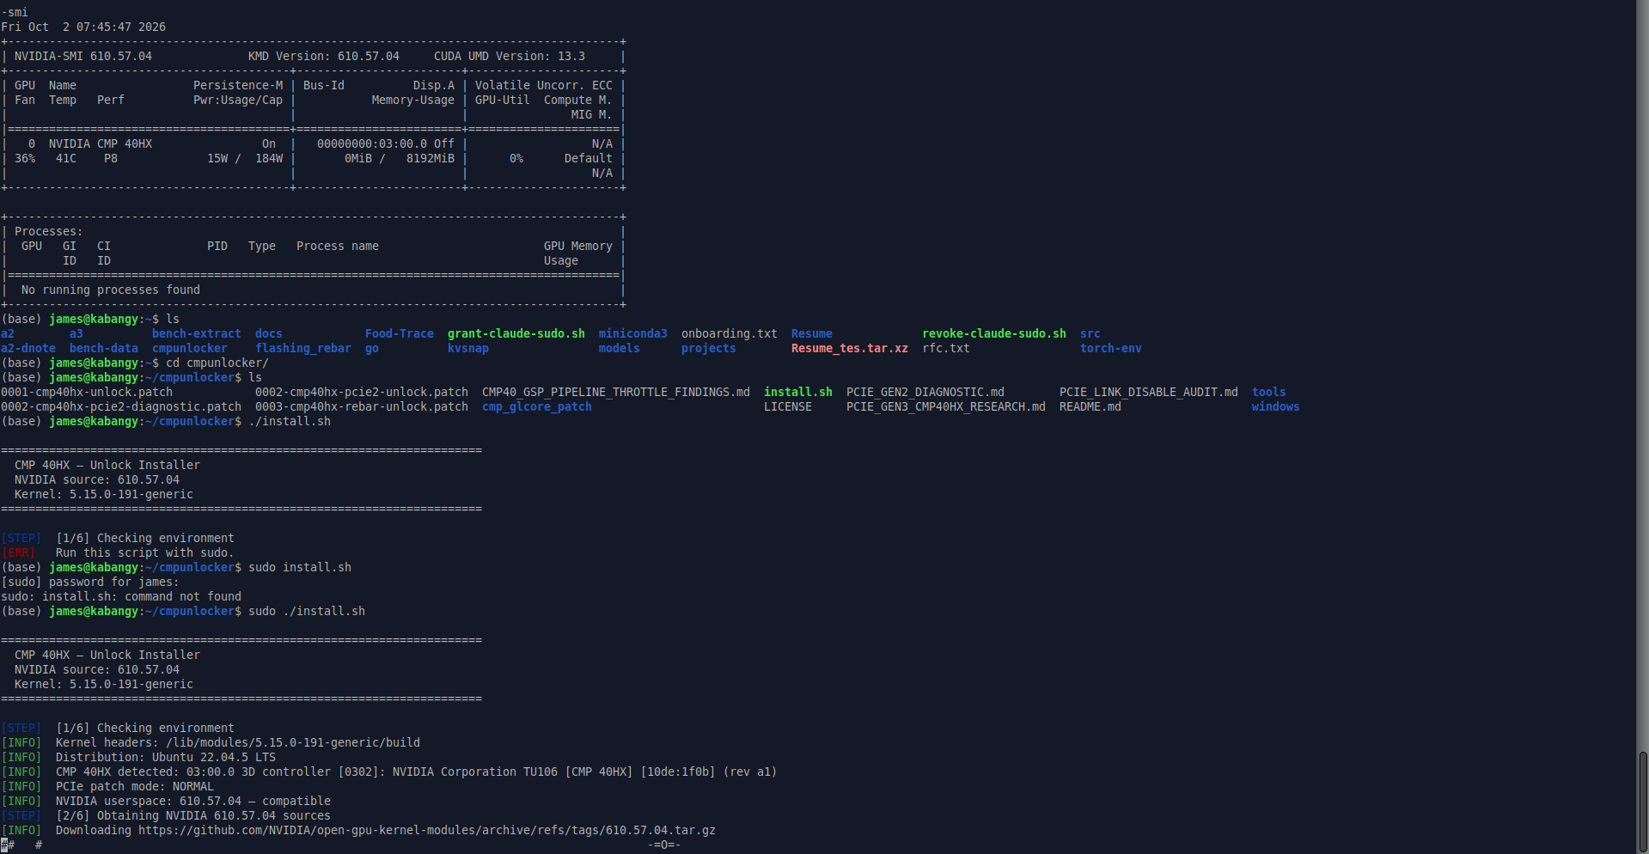Screen dimensions: 1649x854
Task: Click '0001-cmp40hx-unlock.patch' in the listing
Action: (87, 392)
